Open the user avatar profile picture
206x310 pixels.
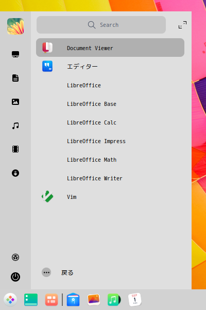point(15,26)
